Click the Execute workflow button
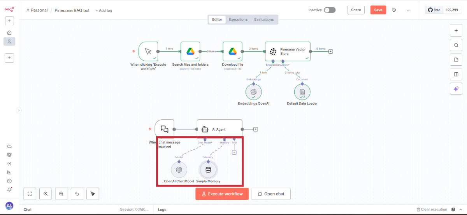 point(222,194)
